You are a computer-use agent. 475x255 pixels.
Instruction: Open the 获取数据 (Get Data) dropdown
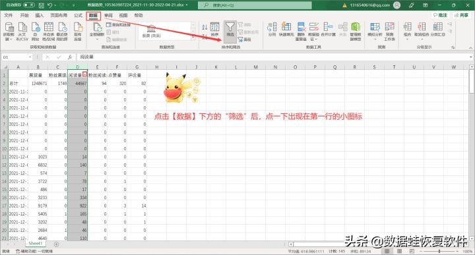[9, 32]
